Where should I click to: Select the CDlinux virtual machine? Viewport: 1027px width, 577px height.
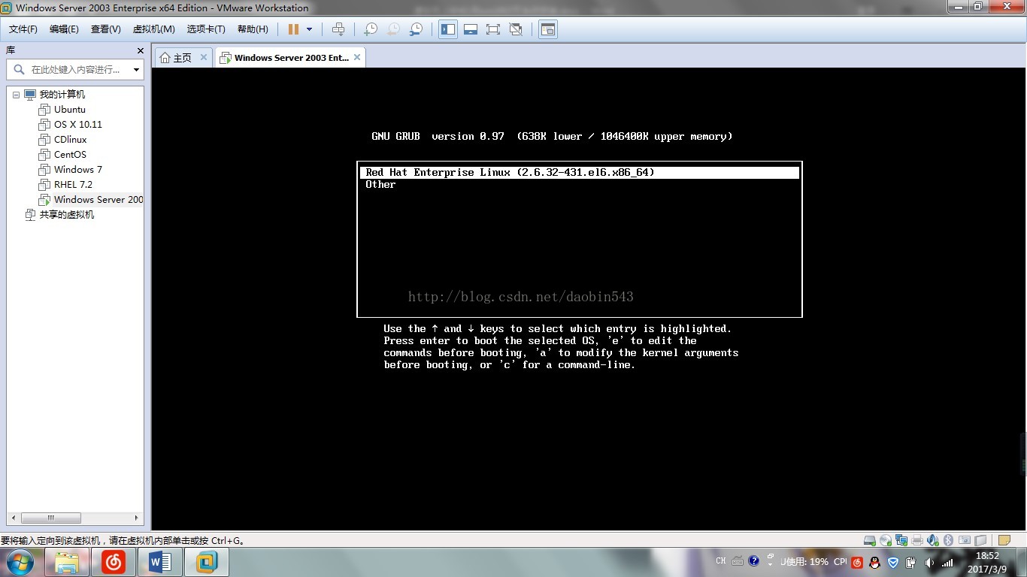point(71,140)
